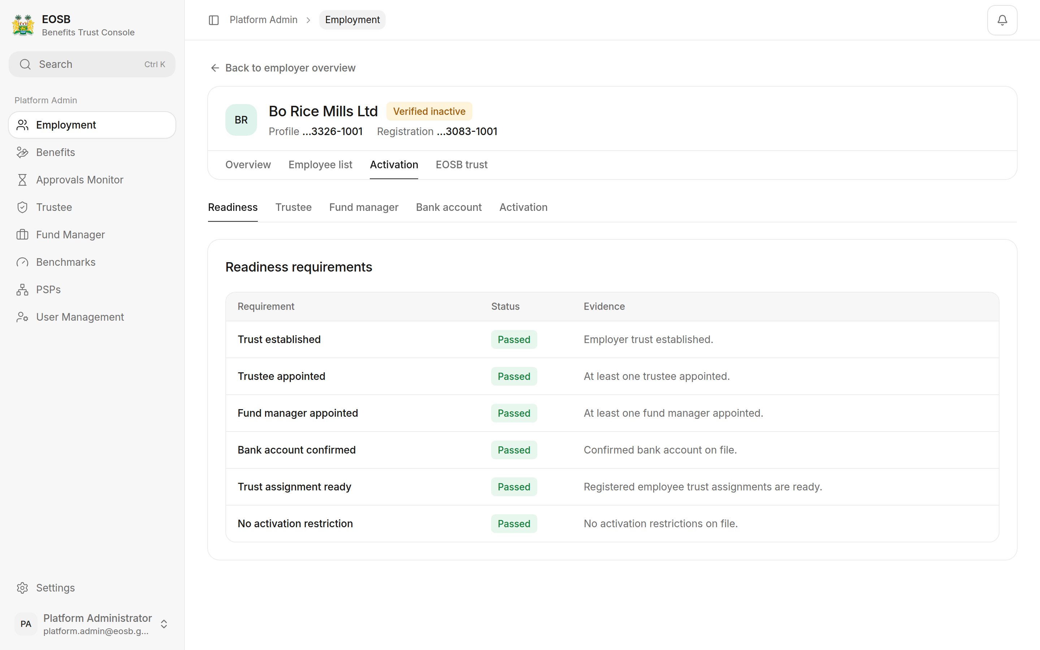Open the notifications bell

click(1002, 20)
